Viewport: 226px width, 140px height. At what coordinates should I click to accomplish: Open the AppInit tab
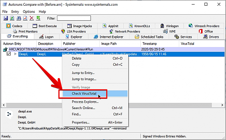(111, 26)
